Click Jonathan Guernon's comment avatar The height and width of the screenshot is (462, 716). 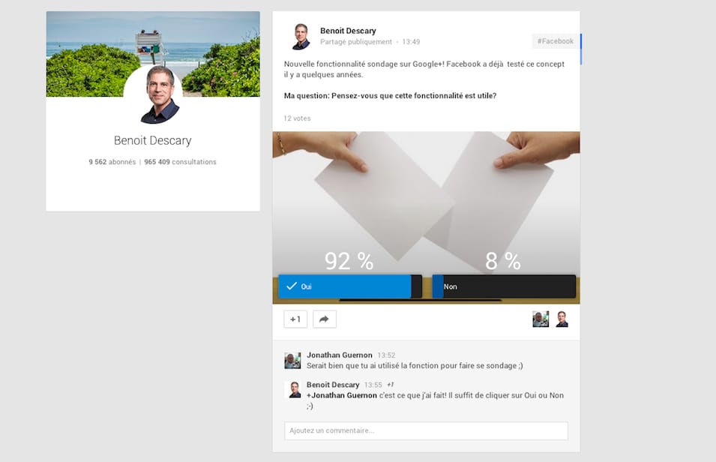point(292,360)
